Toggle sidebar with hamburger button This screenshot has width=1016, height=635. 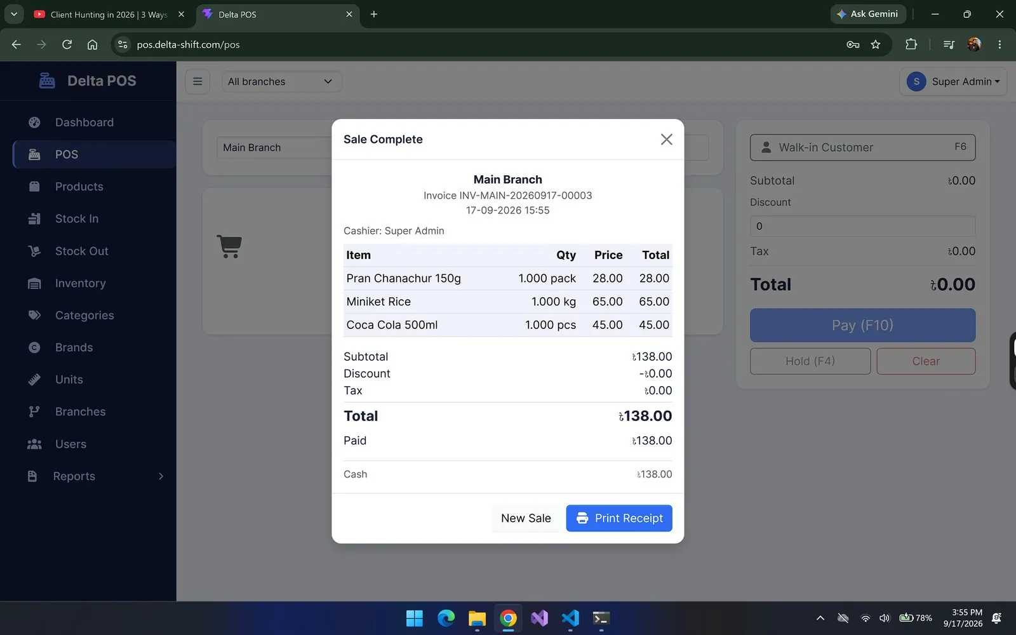tap(197, 81)
